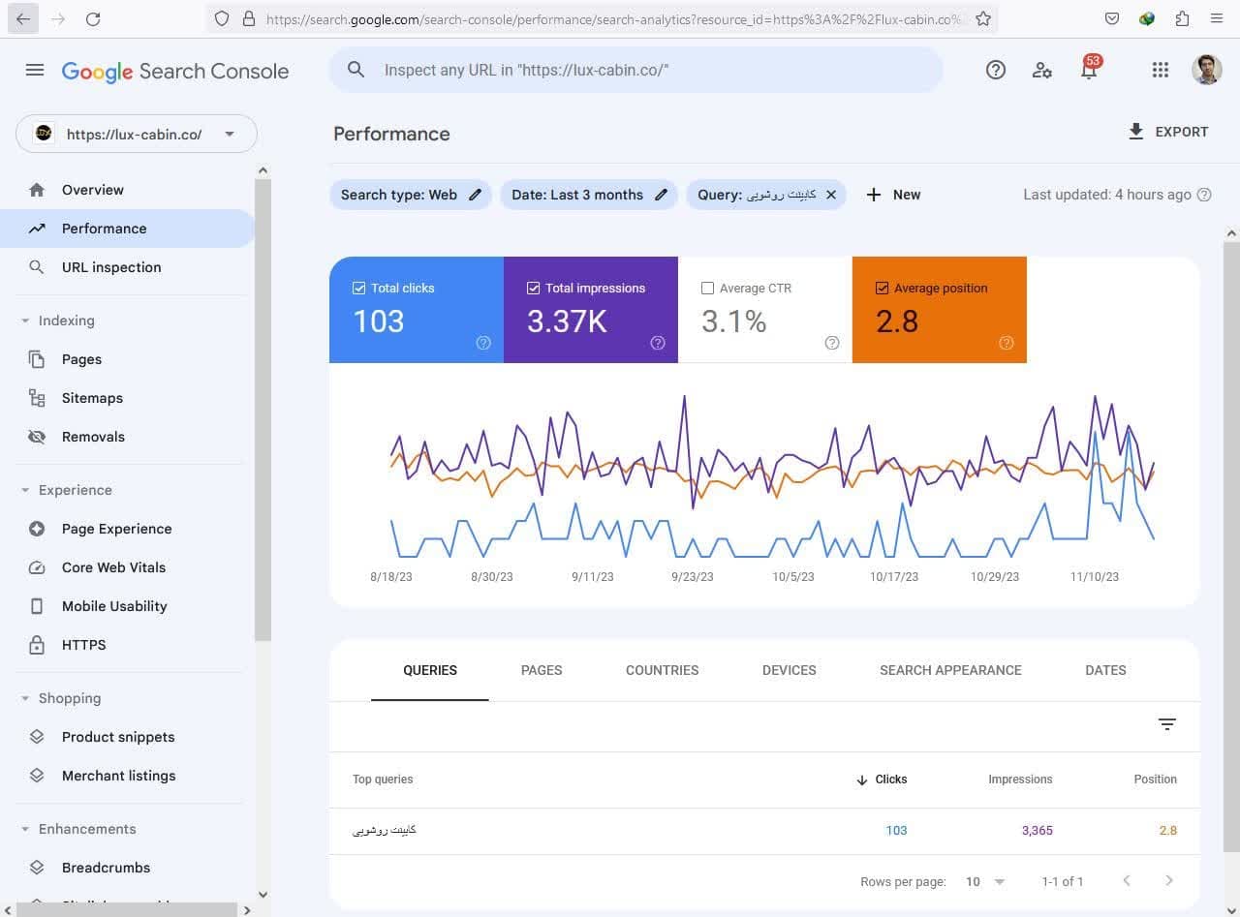The width and height of the screenshot is (1240, 917).
Task: Open the Google apps grid
Action: point(1160,70)
